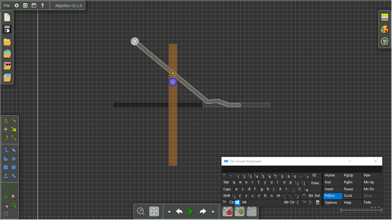Open the Materials panel icon
Viewport: 392px width, 220px height.
tap(385, 17)
